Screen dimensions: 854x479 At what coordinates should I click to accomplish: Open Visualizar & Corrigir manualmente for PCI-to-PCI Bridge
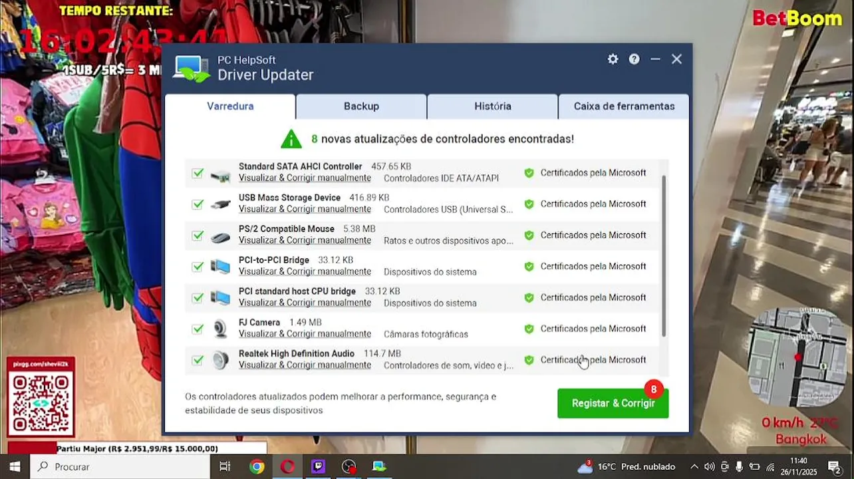tap(305, 272)
